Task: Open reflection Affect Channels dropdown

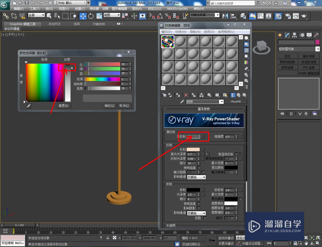Action: point(196,177)
